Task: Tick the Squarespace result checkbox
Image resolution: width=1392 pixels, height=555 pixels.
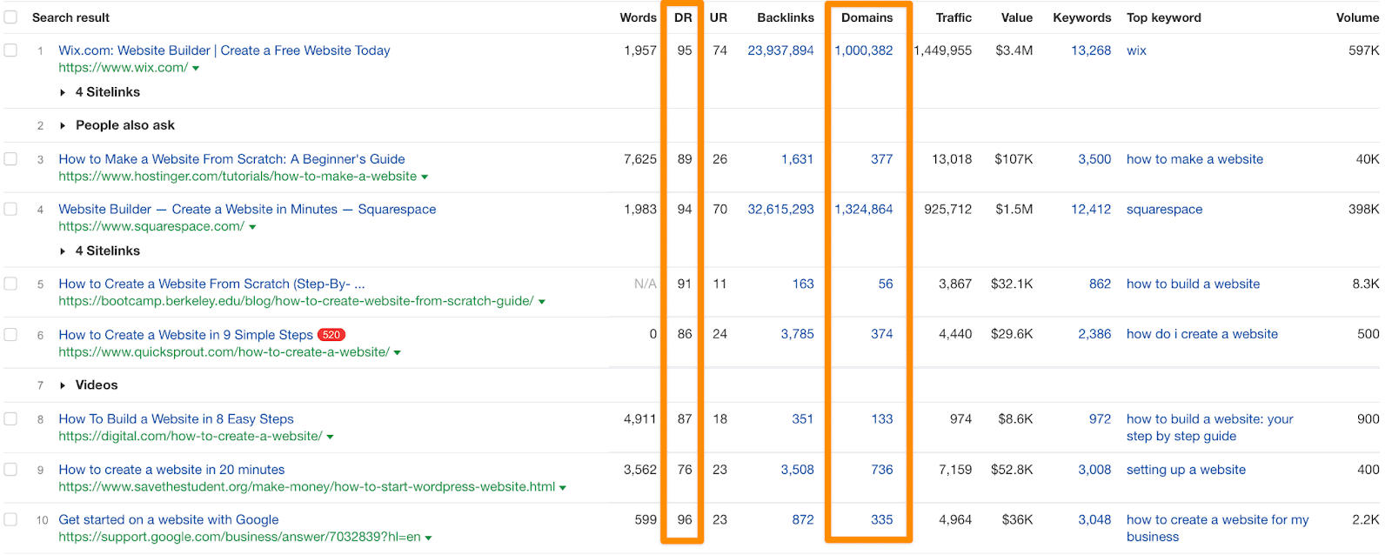Action: [x=10, y=209]
